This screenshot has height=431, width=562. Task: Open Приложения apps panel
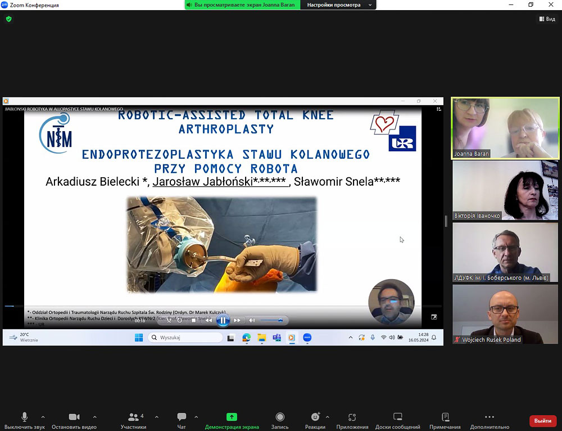pyautogui.click(x=352, y=421)
